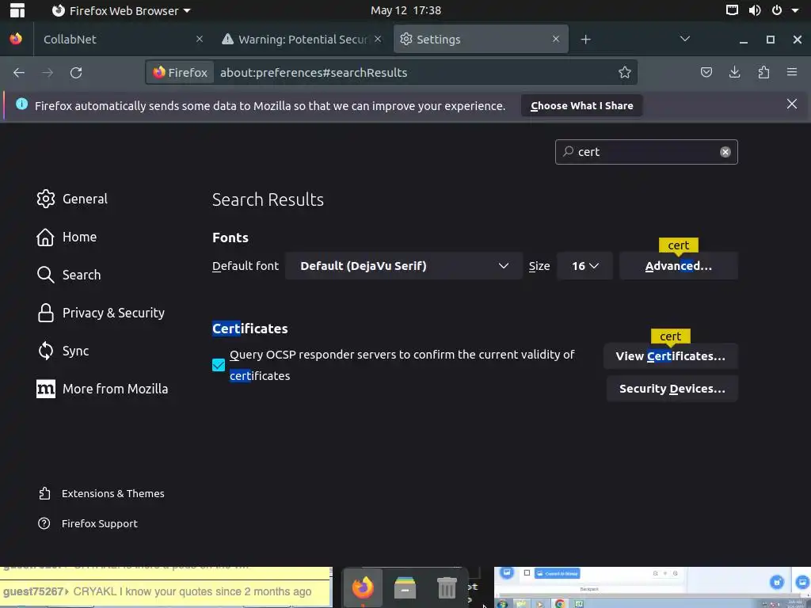
Task: Click the keyboard/screen icon in top bar
Action: point(732,9)
